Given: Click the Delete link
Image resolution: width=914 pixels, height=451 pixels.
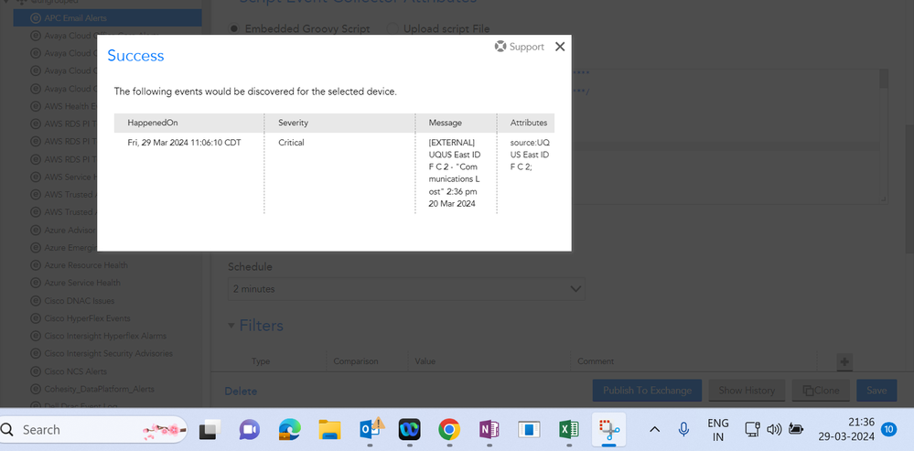Looking at the screenshot, I should (241, 391).
